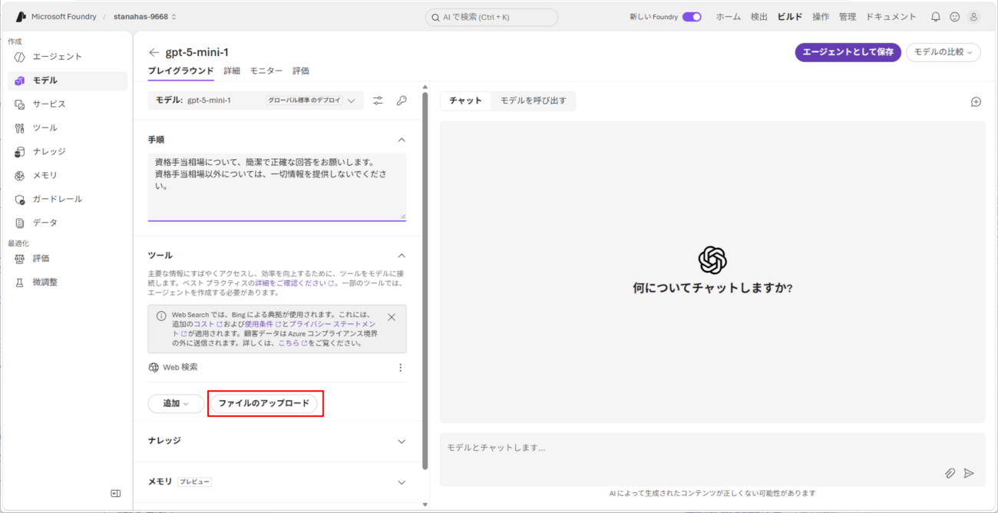Image resolution: width=998 pixels, height=513 pixels.
Task: Click エージェントとして保存 button
Action: coord(848,52)
